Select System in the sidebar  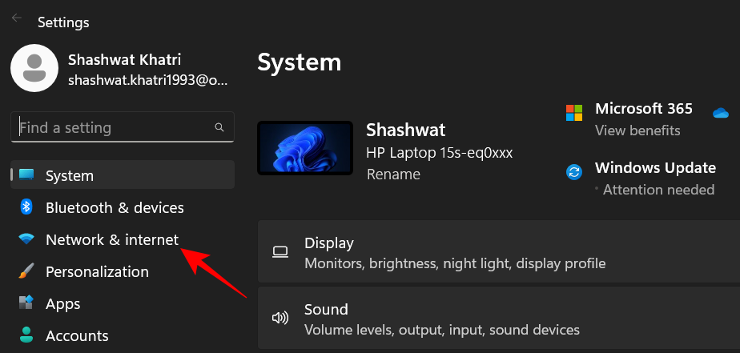[x=70, y=175]
